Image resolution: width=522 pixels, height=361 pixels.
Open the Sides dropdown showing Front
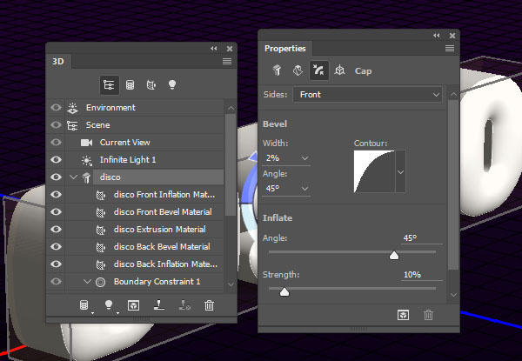click(367, 95)
